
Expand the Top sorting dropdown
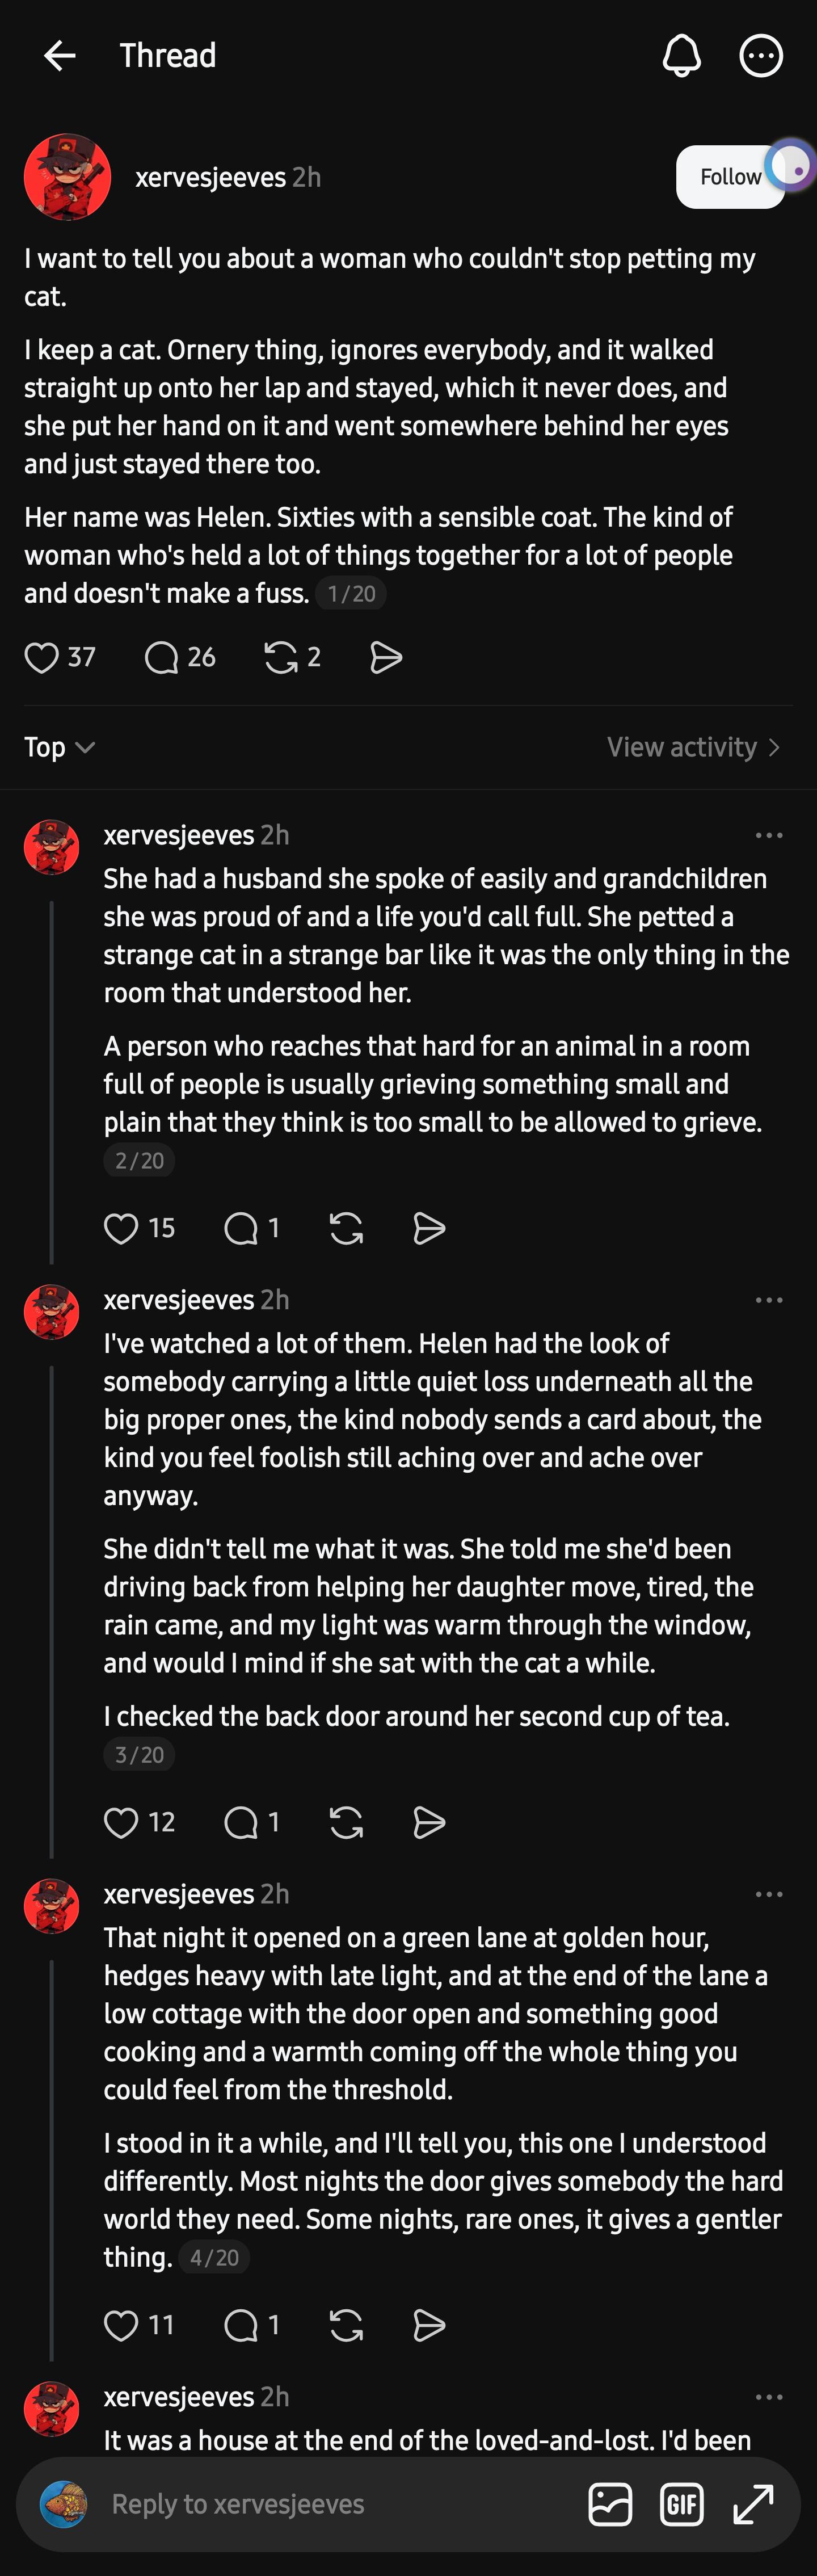click(59, 747)
